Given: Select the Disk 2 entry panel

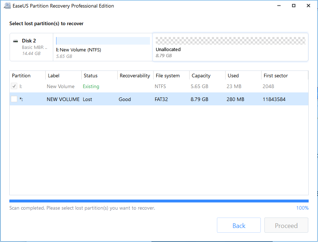Looking at the screenshot, I should tap(31, 47).
